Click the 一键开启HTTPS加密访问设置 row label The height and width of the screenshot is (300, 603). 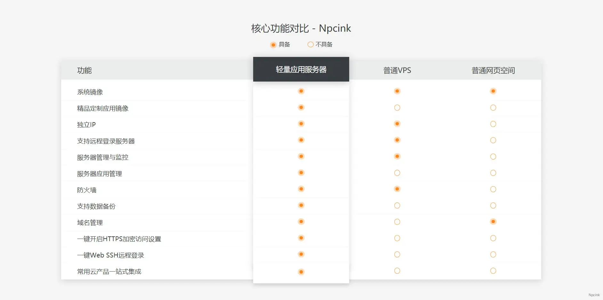[x=119, y=239]
